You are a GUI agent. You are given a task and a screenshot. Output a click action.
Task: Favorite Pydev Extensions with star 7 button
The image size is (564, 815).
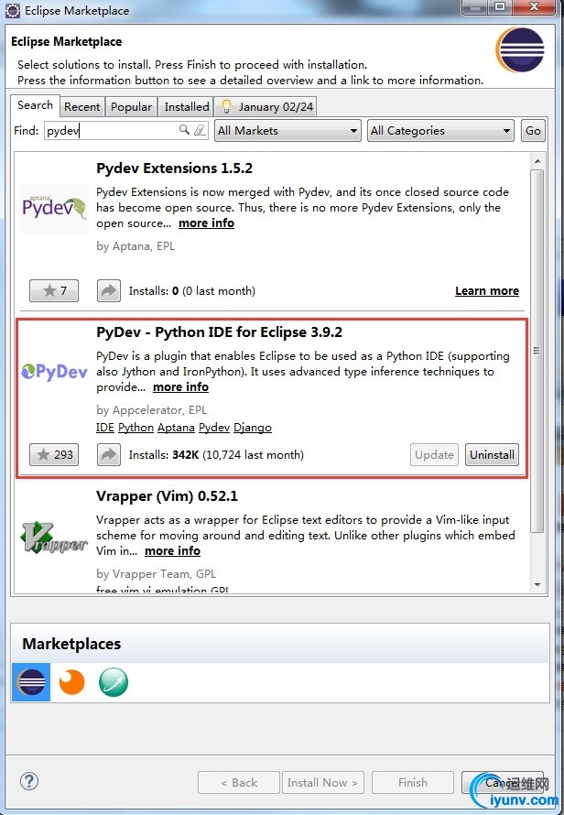click(x=54, y=290)
